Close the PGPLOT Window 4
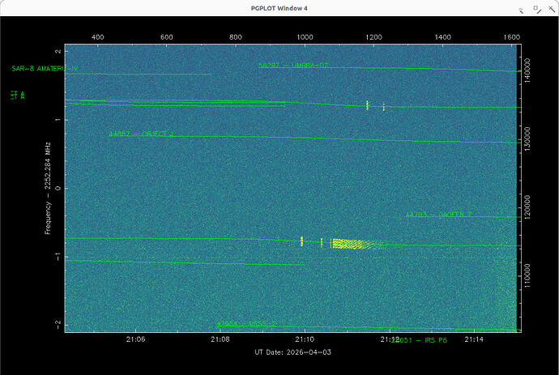The image size is (559, 375). point(552,9)
